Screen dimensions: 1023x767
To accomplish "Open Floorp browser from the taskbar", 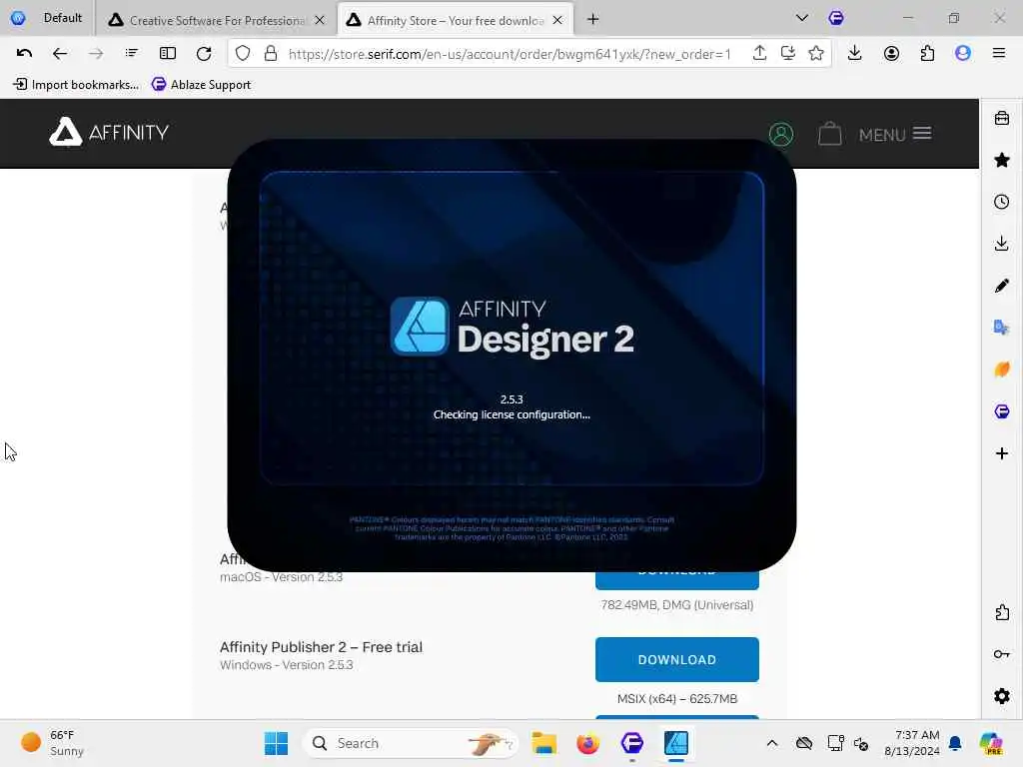I will [x=632, y=743].
